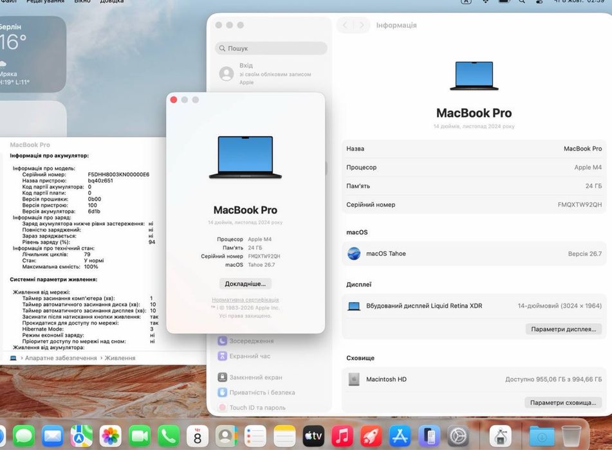Open Calendar showing day 8
612x450 pixels.
(x=198, y=436)
